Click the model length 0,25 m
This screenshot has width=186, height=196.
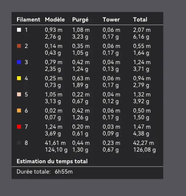pyautogui.click(x=54, y=78)
